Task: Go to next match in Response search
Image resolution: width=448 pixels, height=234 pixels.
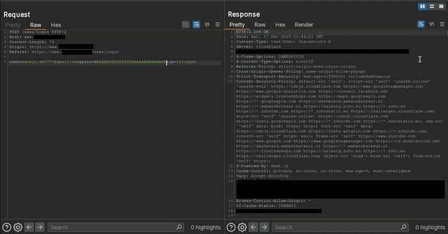Action: pyautogui.click(x=264, y=227)
